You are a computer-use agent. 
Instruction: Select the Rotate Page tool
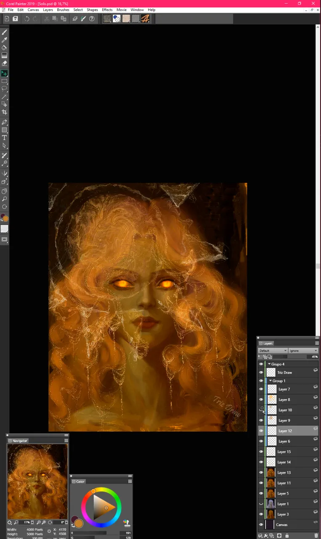click(5, 207)
